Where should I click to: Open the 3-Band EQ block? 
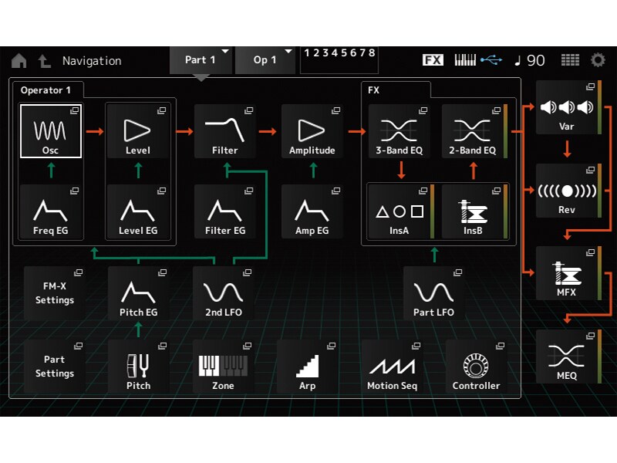click(x=399, y=131)
